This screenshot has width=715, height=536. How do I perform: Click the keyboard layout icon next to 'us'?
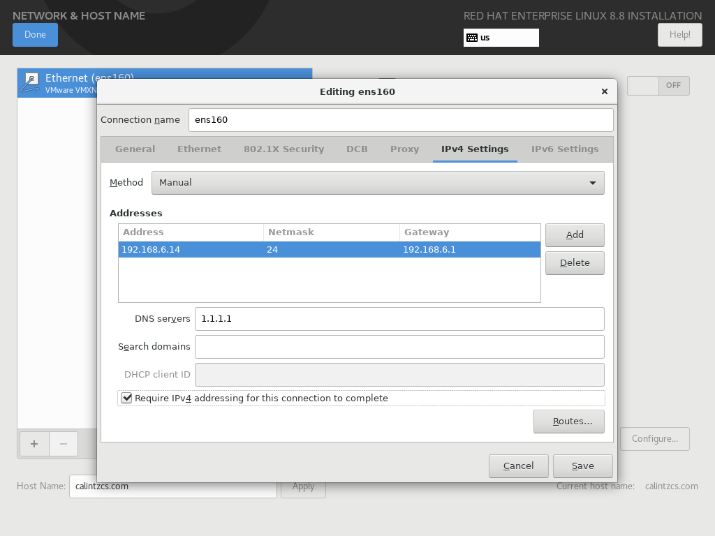pos(472,38)
